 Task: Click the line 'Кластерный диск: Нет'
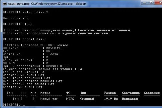click(x=22, y=87)
